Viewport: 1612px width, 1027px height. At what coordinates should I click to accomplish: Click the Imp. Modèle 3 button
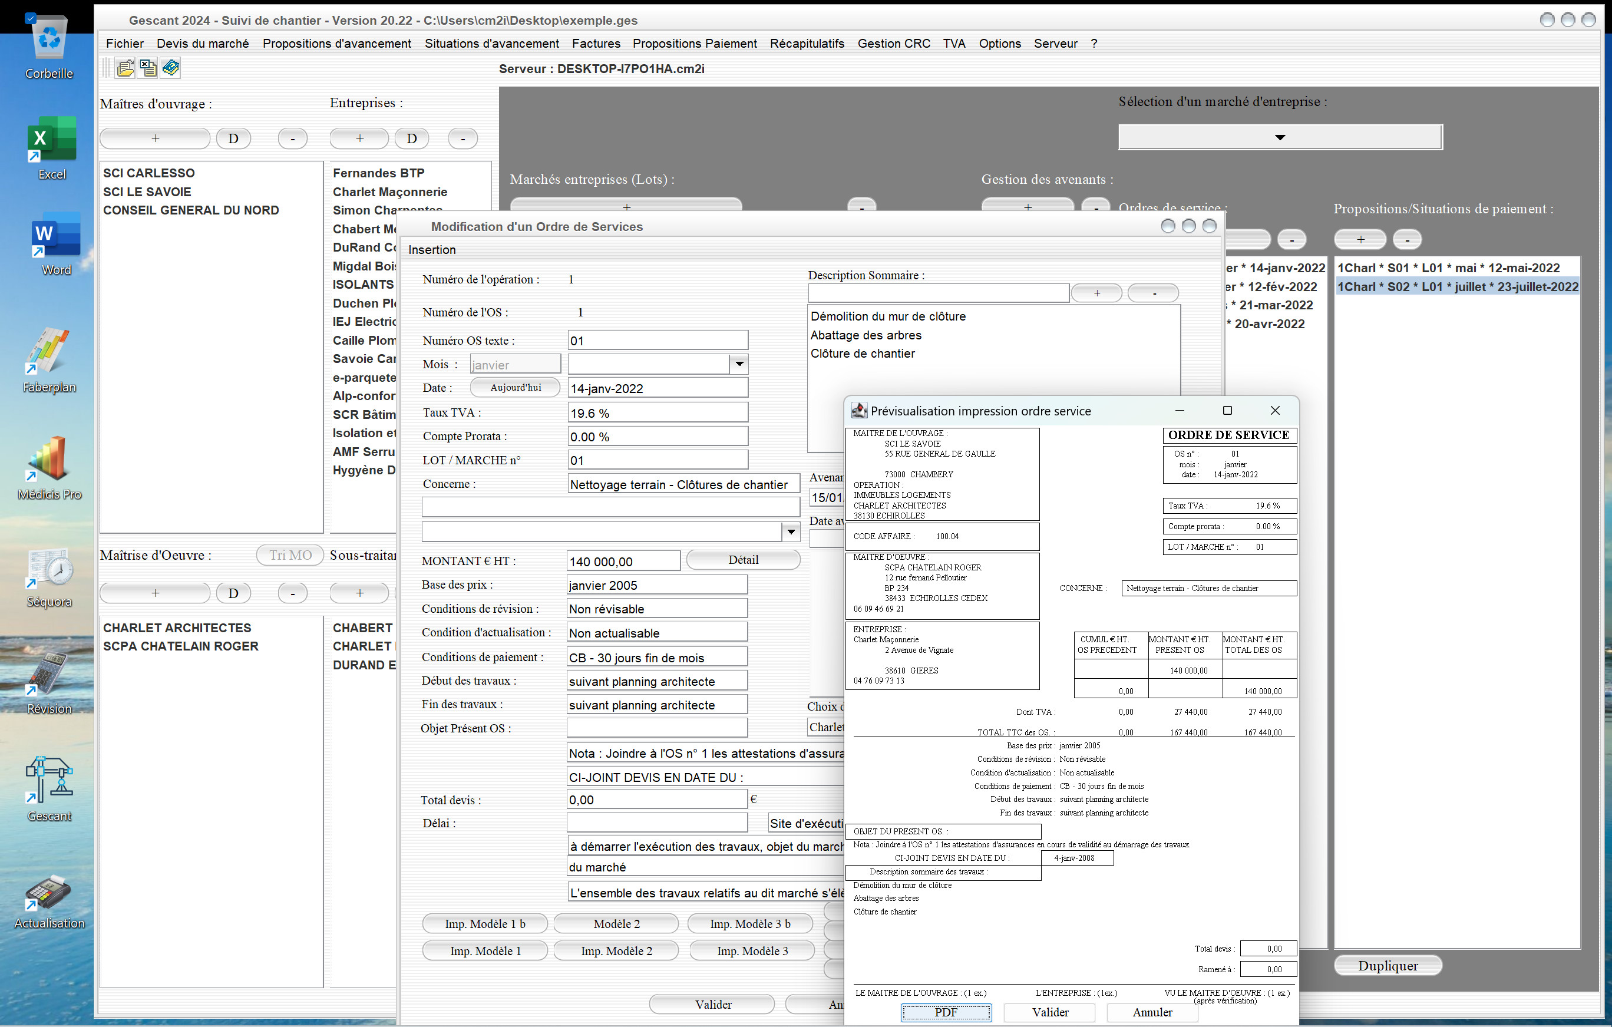752,950
